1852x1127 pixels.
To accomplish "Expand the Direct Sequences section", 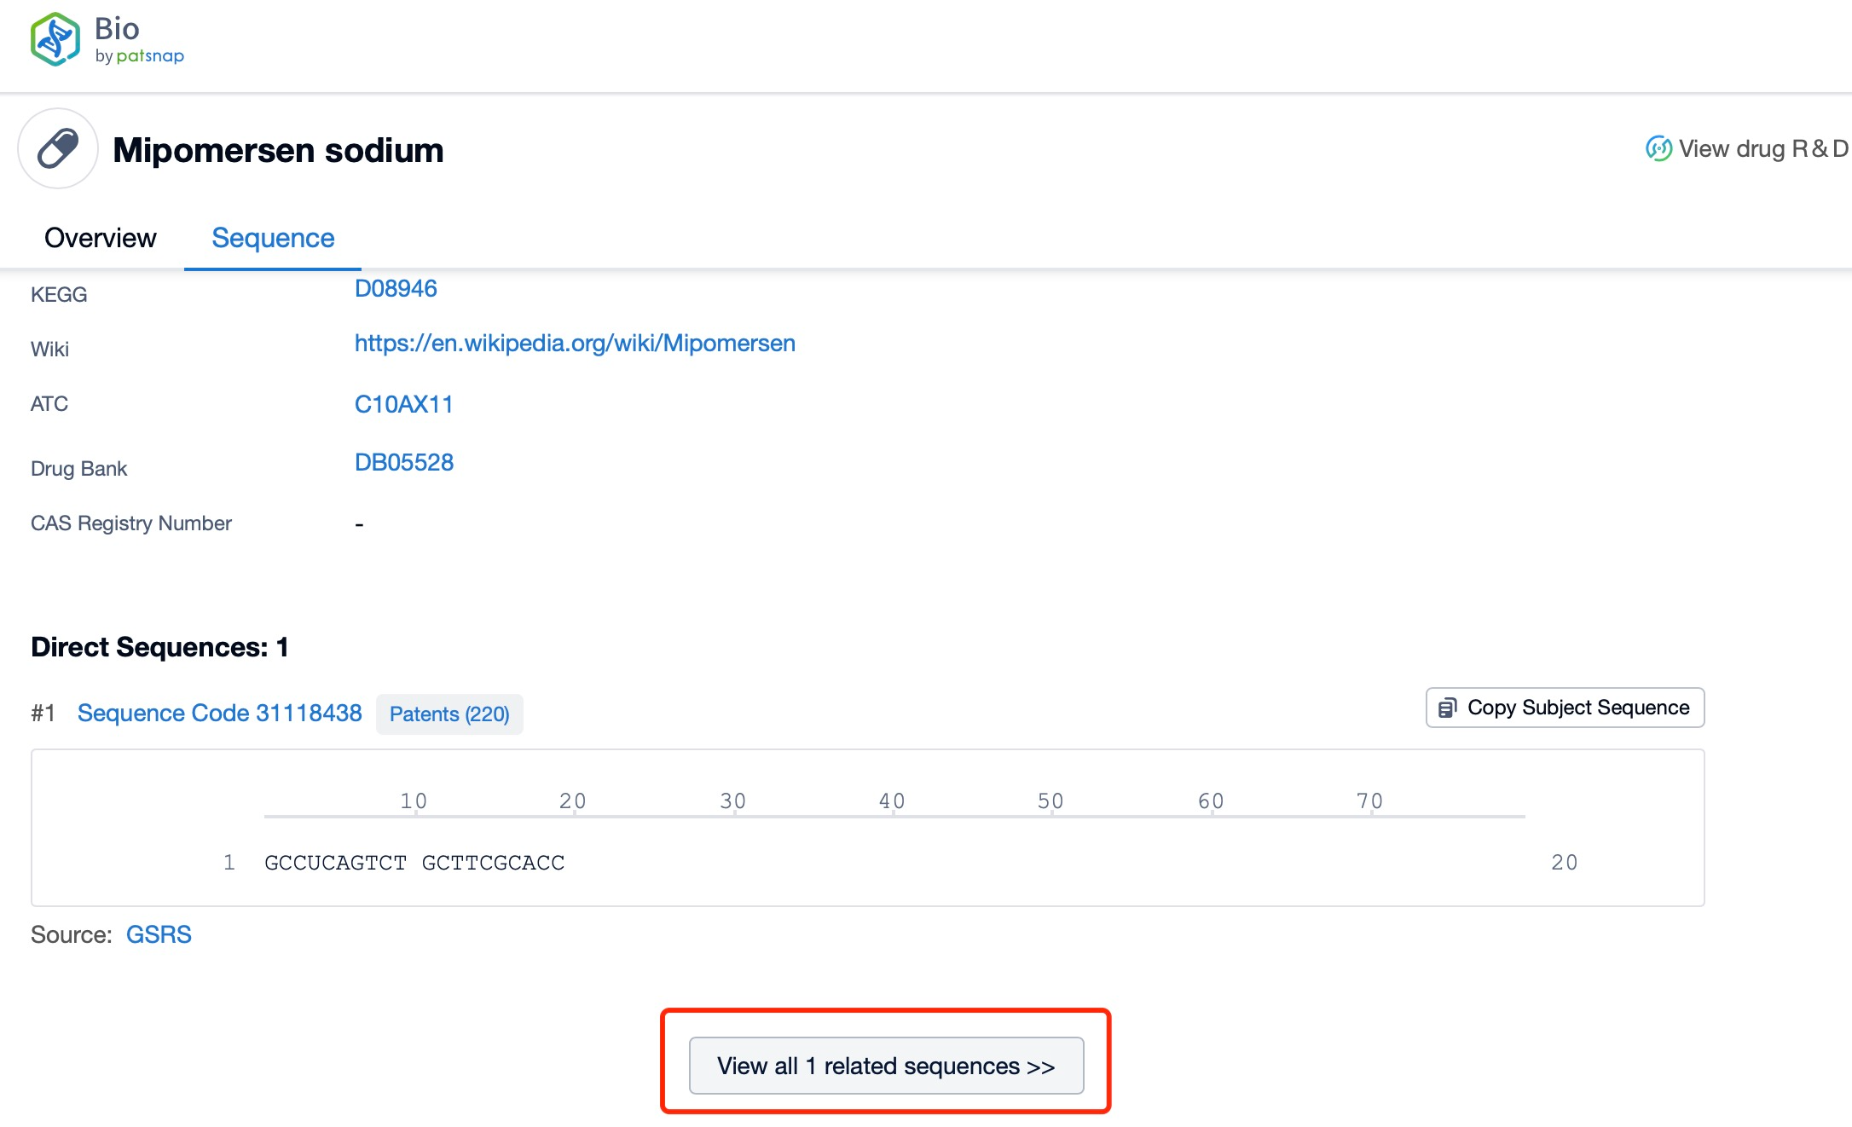I will [881, 1065].
